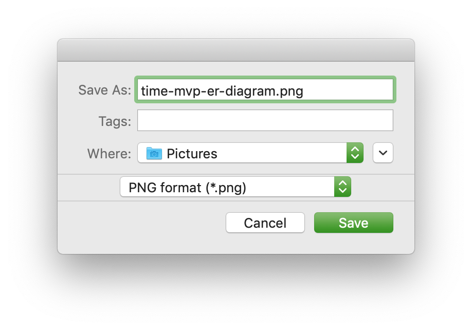Expand the dialog with the chevron button
Screen dimensions: 472x330
click(383, 153)
